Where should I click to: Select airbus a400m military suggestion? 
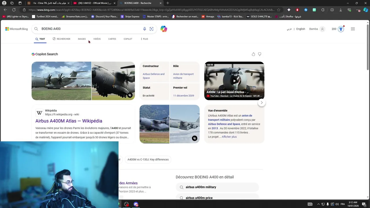pos(217,187)
